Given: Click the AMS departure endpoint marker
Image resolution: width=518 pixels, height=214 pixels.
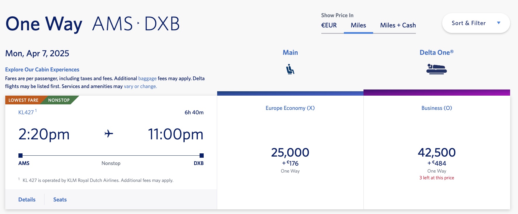Looking at the screenshot, I should click(20, 155).
